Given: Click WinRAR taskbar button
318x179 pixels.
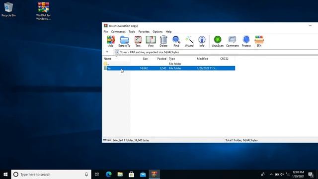Looking at the screenshot, I should 154,175.
